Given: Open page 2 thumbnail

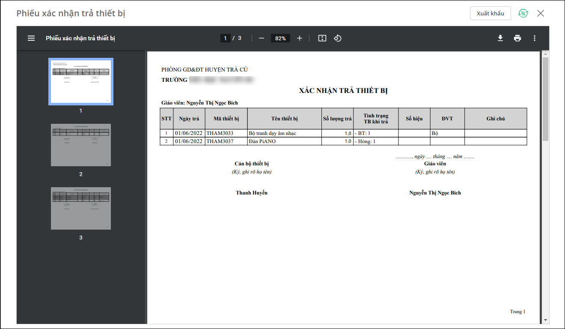Looking at the screenshot, I should 81,145.
